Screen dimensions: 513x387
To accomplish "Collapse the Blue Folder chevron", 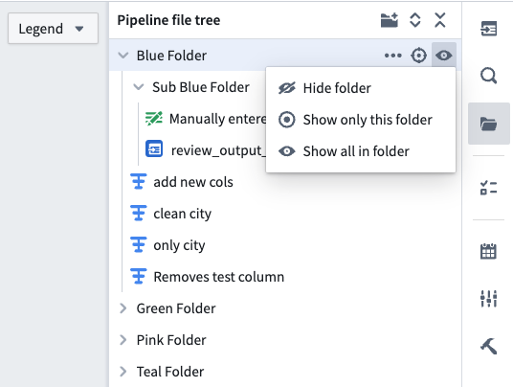I will pyautogui.click(x=123, y=56).
